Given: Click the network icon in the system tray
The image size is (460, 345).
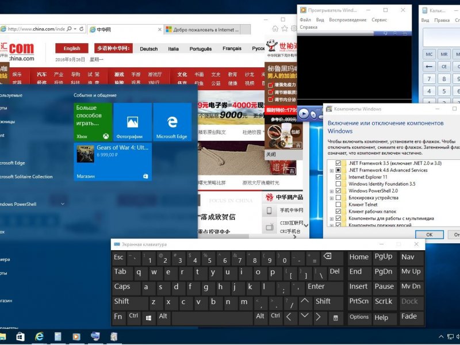Looking at the screenshot, I should 450,336.
